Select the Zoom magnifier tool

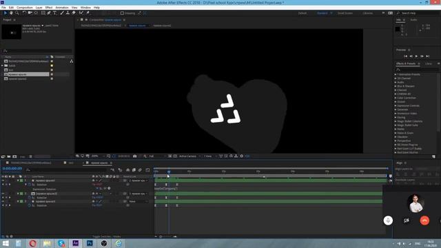(17, 13)
